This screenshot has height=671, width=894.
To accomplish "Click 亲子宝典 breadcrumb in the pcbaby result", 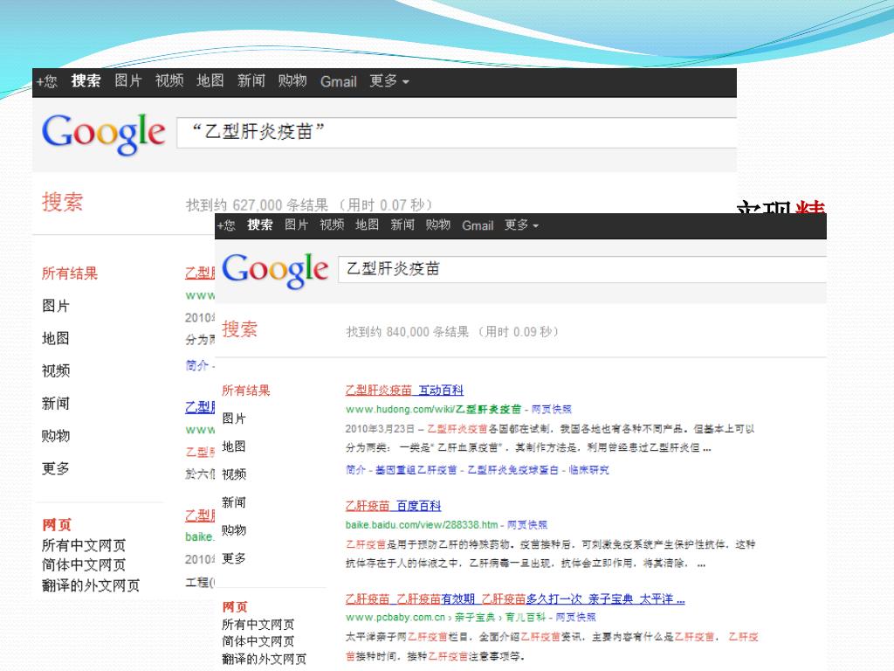I will (x=474, y=618).
